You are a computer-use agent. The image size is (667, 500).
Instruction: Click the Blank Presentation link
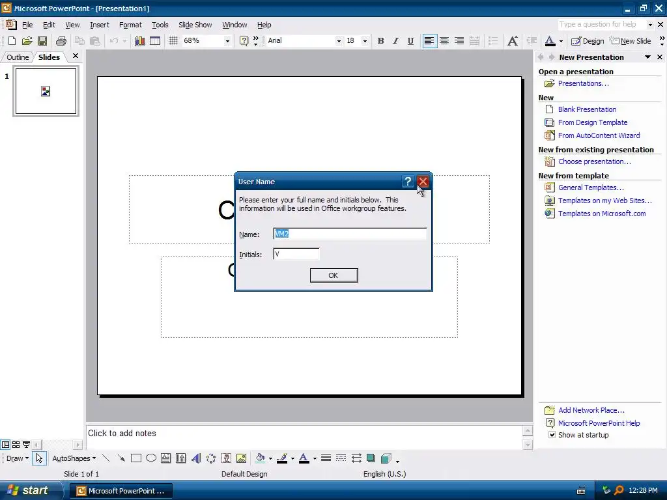587,109
